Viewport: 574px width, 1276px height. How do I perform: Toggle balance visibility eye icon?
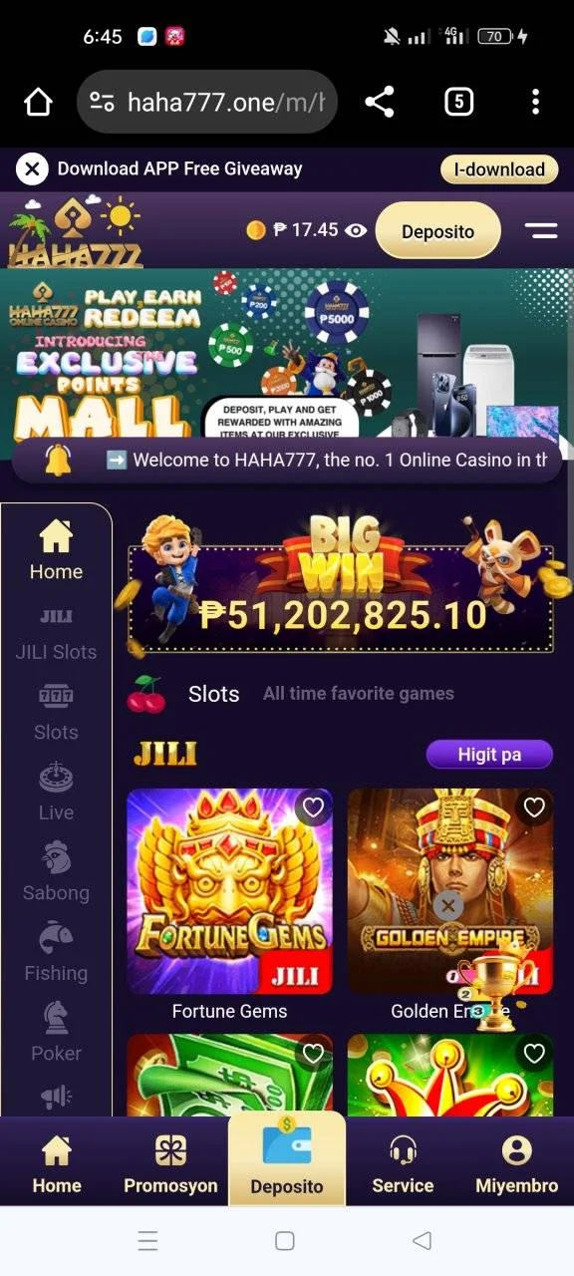[356, 230]
